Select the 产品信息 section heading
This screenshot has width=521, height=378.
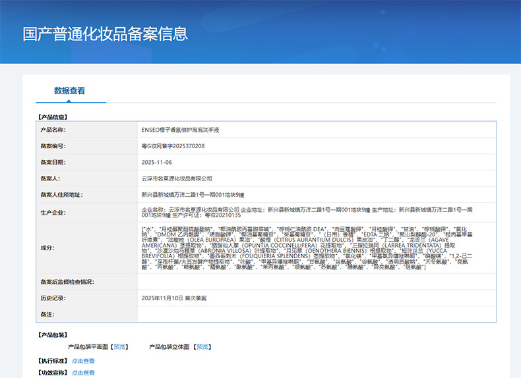[53, 117]
